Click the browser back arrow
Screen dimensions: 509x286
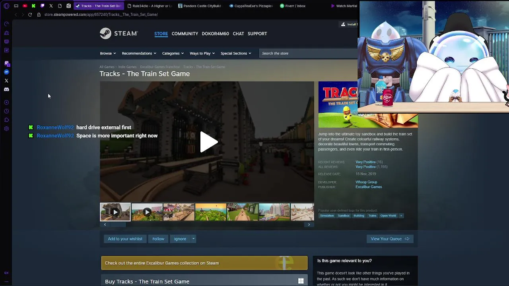16,15
